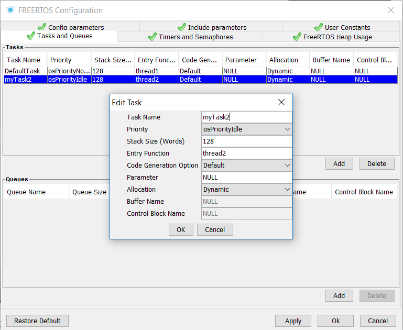
Task: Click the Priority column header
Action: pyautogui.click(x=69, y=60)
